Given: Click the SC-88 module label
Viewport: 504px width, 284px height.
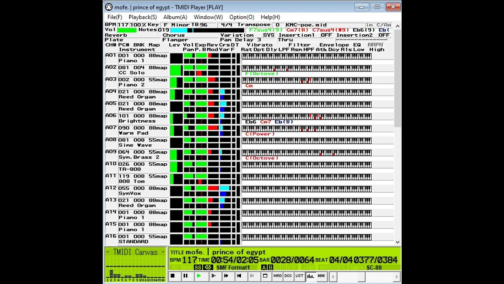Looking at the screenshot, I should click(374, 267).
